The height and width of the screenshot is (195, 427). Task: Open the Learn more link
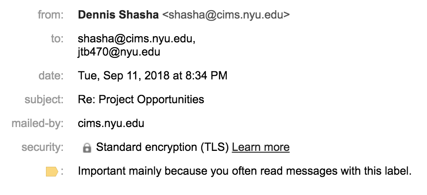260,147
